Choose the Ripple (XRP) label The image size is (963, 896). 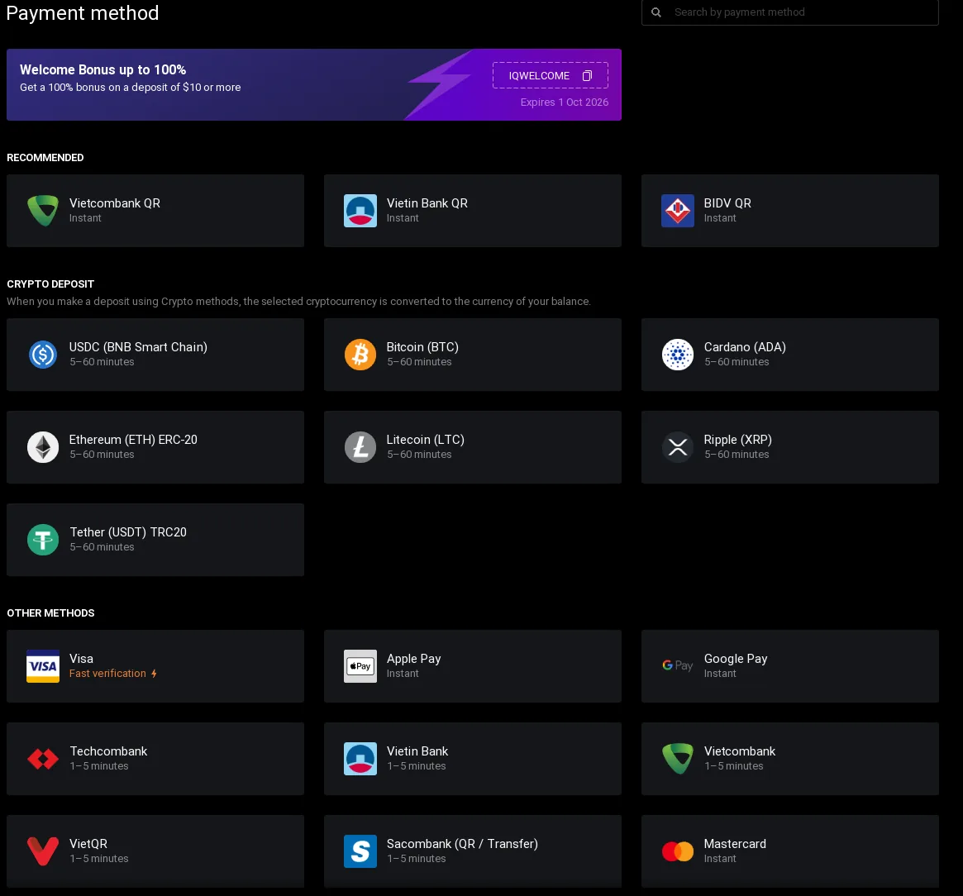(737, 440)
